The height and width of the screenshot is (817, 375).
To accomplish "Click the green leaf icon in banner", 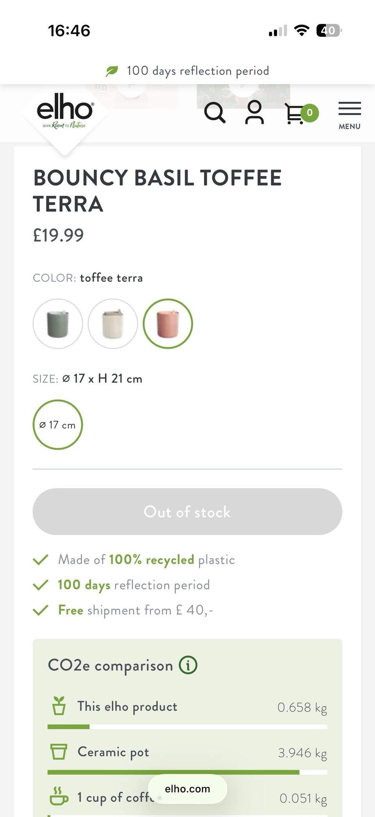I will click(x=112, y=71).
